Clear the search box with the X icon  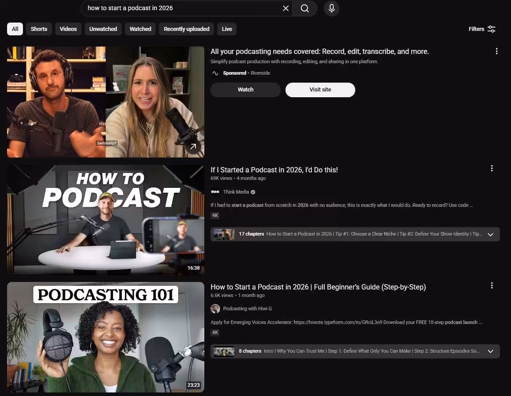pyautogui.click(x=286, y=8)
